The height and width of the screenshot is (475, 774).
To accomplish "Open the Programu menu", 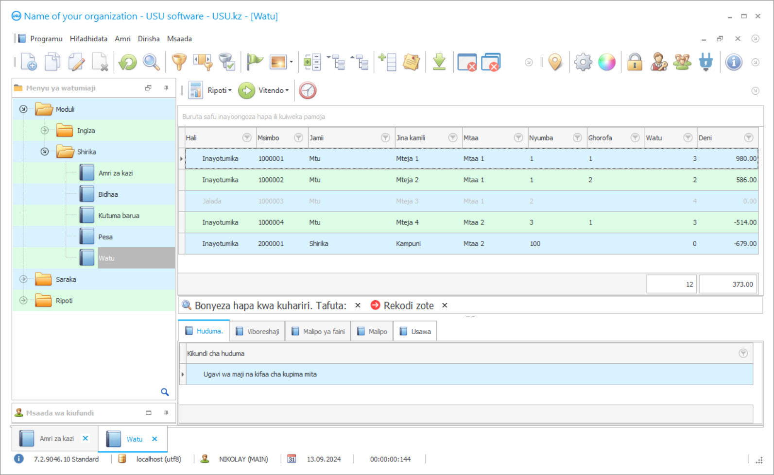I will tap(46, 39).
